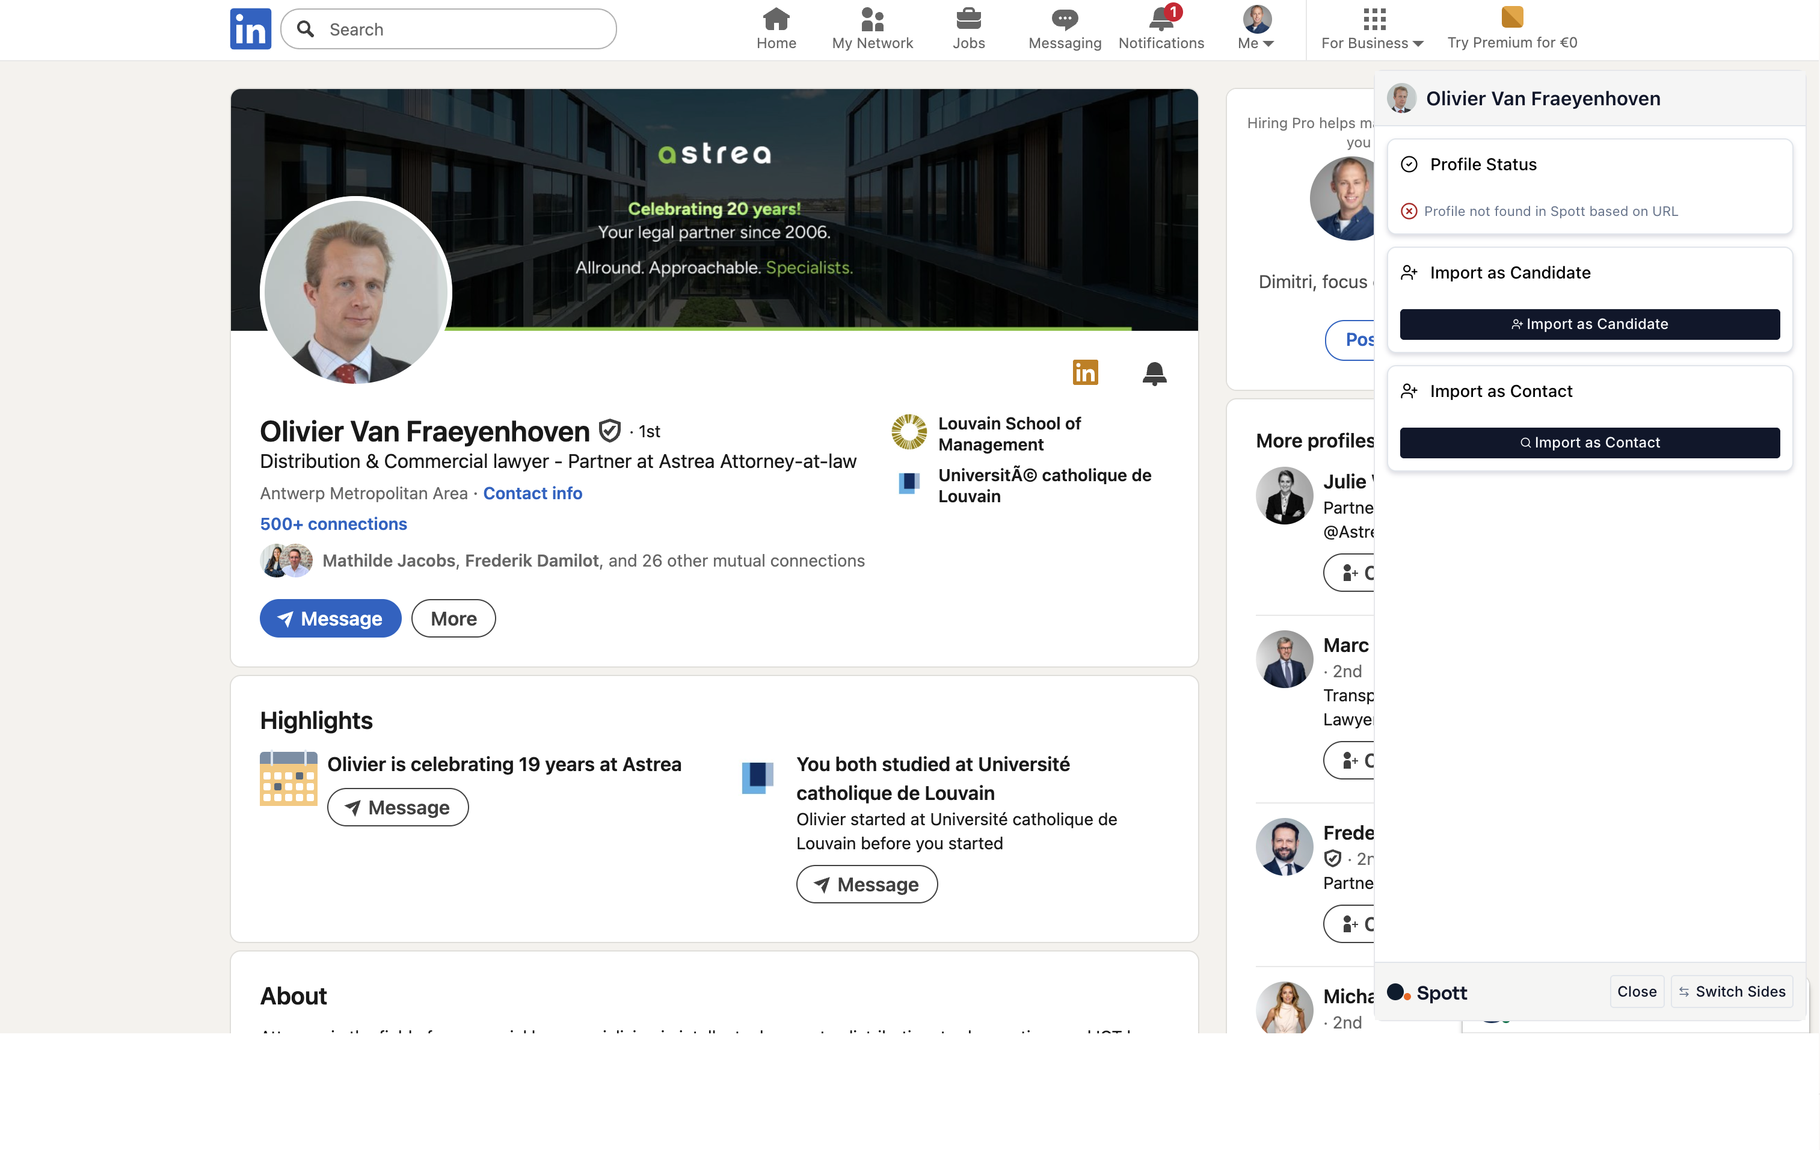Open the More actions menu on profile

(453, 618)
